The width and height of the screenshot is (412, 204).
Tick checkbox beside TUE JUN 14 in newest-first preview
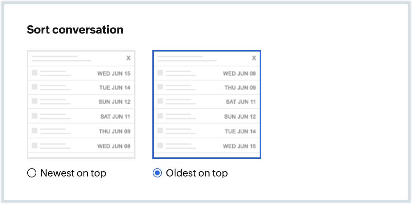point(35,87)
